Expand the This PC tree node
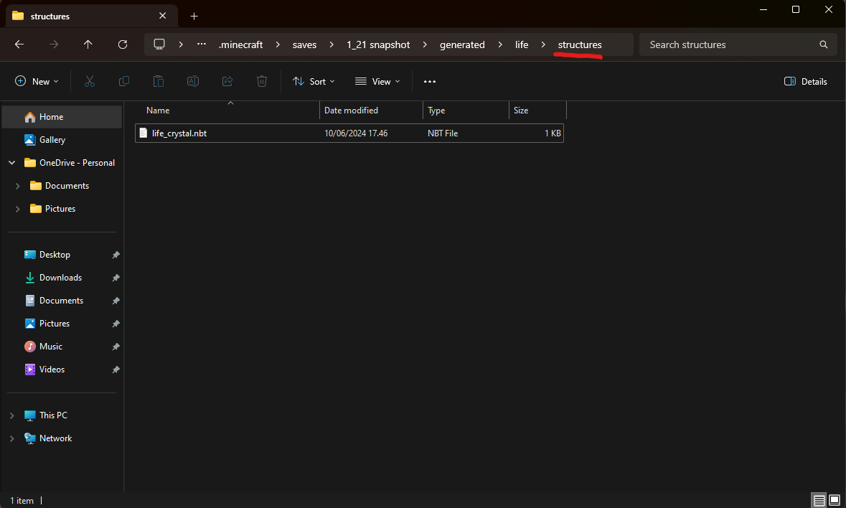 click(11, 415)
